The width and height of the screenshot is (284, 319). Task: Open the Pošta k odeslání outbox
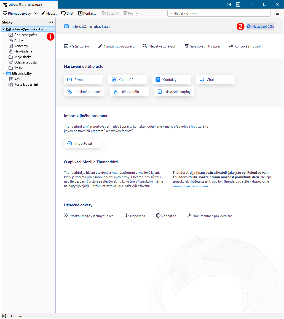(x=23, y=85)
